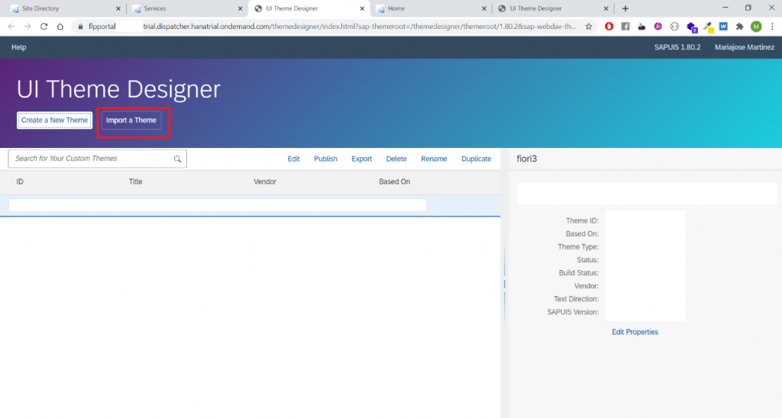Click Rename in the theme toolbar
782x418 pixels.
tap(434, 159)
